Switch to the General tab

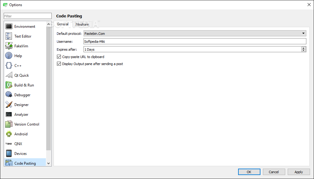coord(63,24)
